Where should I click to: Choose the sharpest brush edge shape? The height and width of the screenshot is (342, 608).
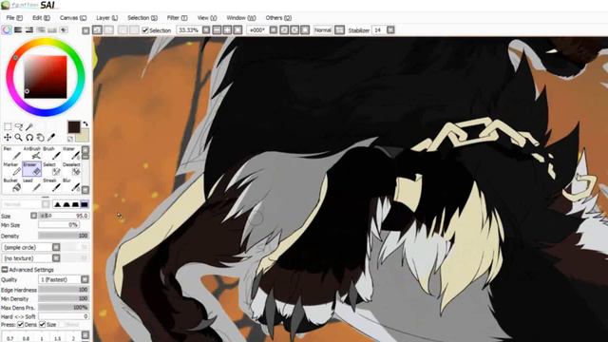[x=57, y=204]
